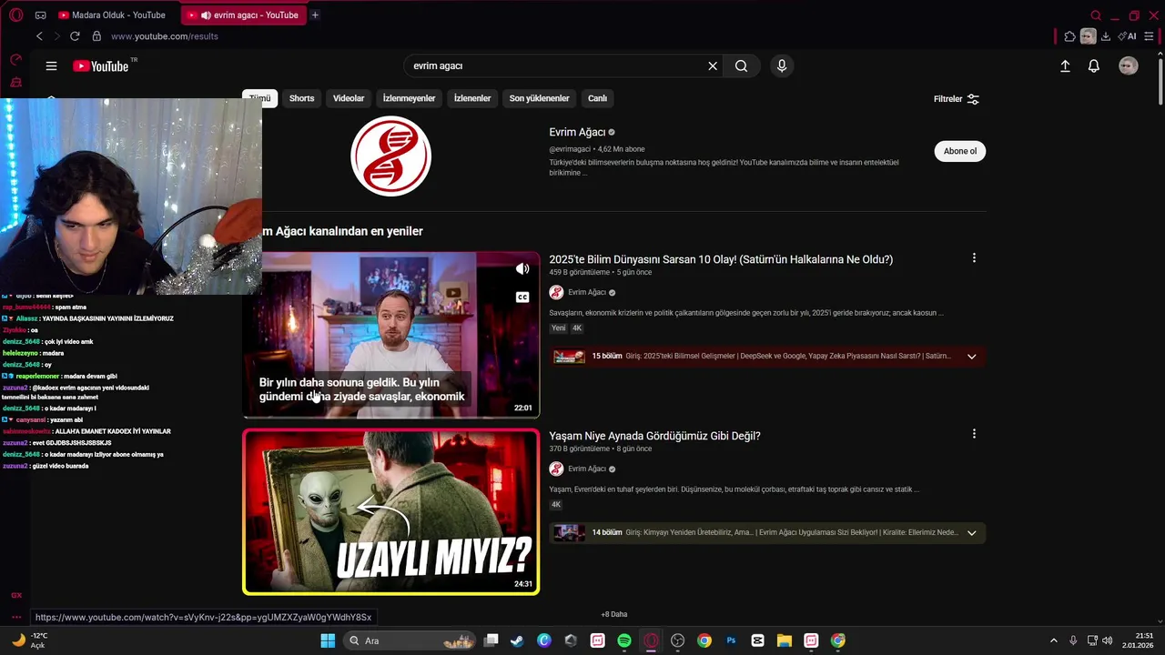
Task: Open the Opera AI assistant button
Action: click(1129, 36)
